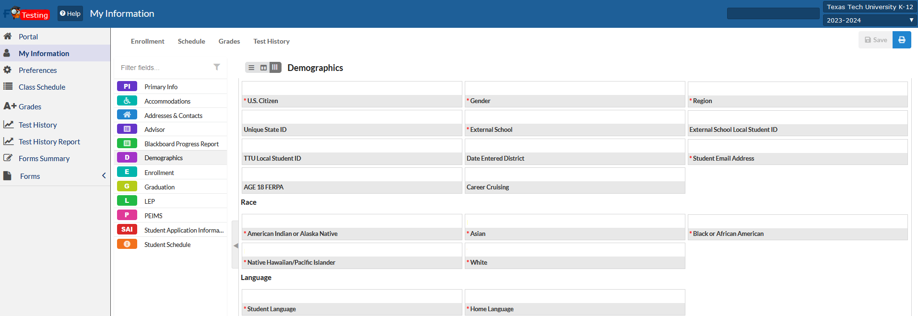
Task: Click the Accommodations wheelchair icon
Action: click(x=127, y=101)
